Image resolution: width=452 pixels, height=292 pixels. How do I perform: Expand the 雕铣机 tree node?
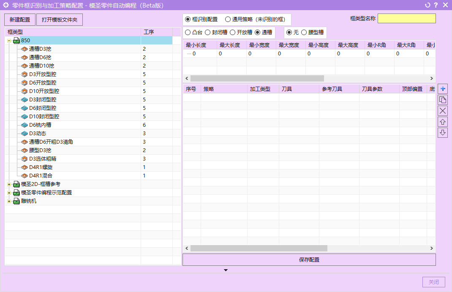pos(9,201)
